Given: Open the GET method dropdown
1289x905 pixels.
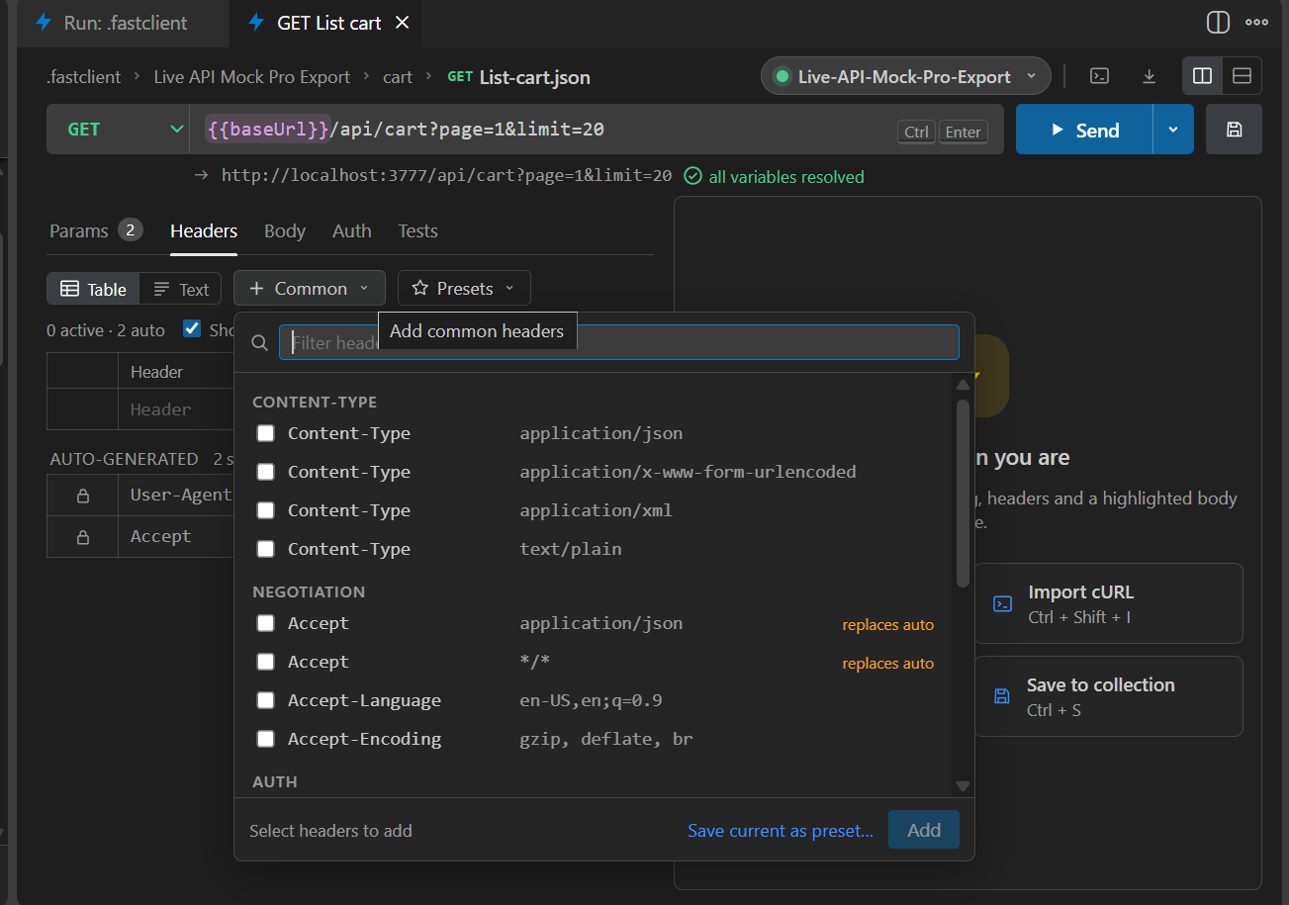Looking at the screenshot, I should 118,130.
